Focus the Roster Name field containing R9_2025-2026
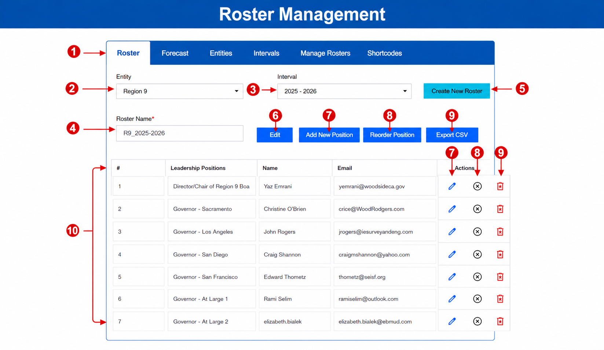Image resolution: width=604 pixels, height=350 pixels. click(180, 133)
